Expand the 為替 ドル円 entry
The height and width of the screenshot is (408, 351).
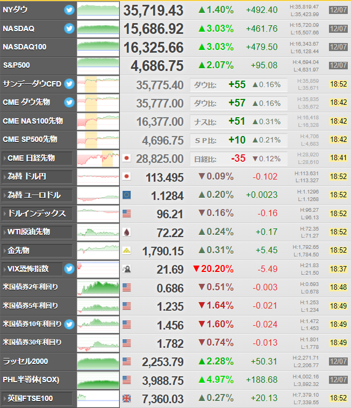(37, 177)
